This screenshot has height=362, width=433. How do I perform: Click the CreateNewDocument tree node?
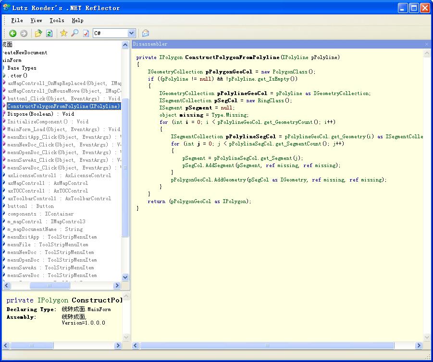pos(25,52)
